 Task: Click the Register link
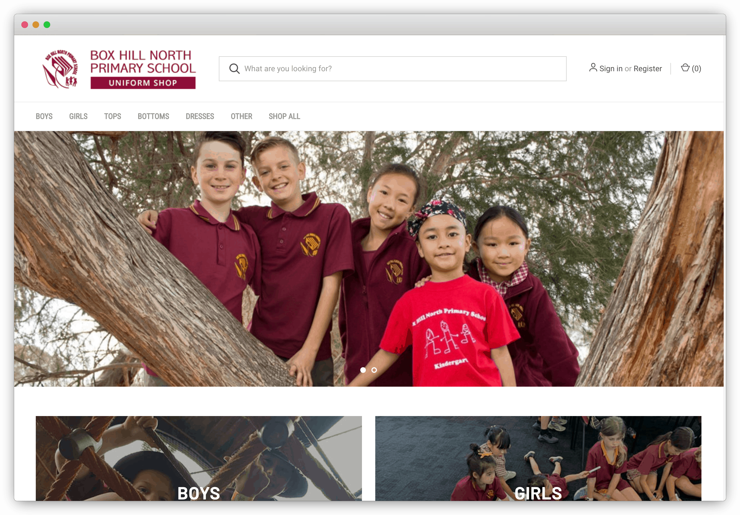point(647,69)
